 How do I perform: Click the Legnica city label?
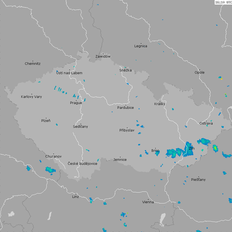point(141,46)
